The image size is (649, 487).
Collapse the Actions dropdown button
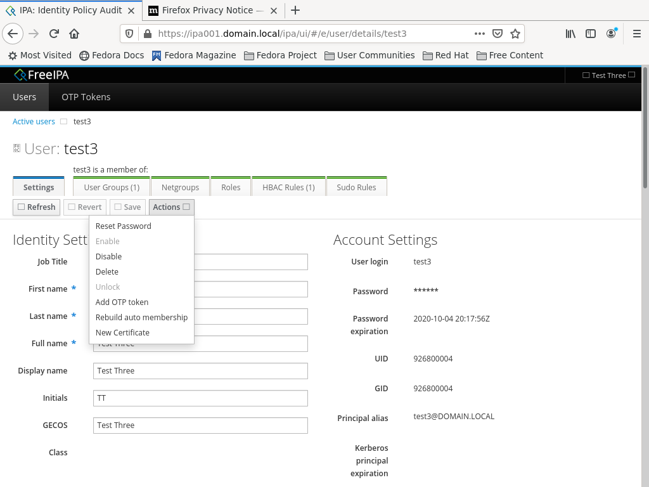coord(171,207)
